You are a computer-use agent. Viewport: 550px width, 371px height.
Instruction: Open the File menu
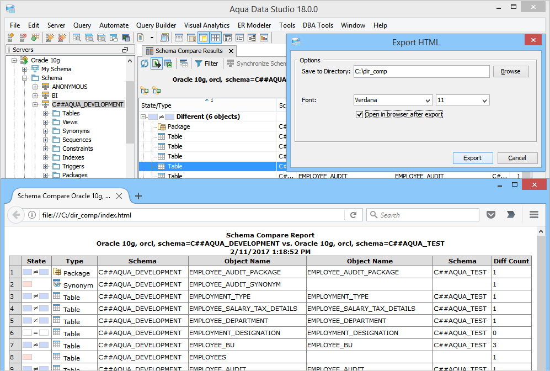tap(15, 25)
